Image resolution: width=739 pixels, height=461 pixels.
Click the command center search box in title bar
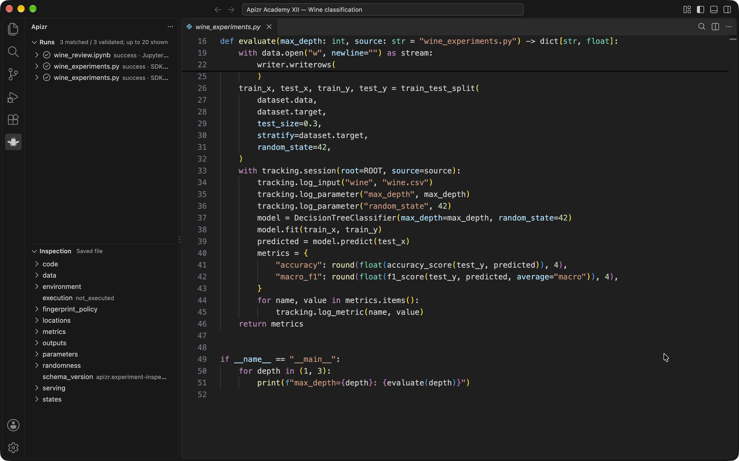382,10
